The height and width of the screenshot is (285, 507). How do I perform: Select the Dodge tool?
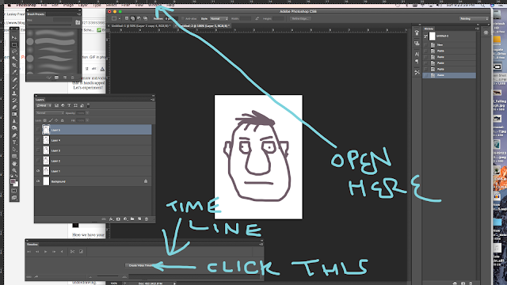14,128
